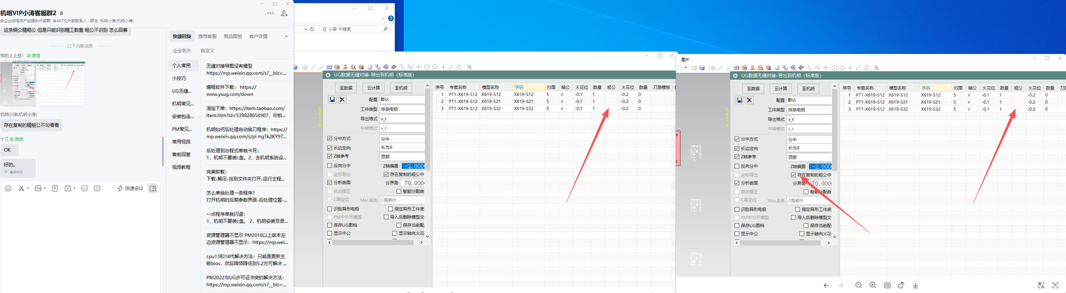
Task: Click the Explorer search box 在 小雷 中搜索
Action: (x=354, y=29)
